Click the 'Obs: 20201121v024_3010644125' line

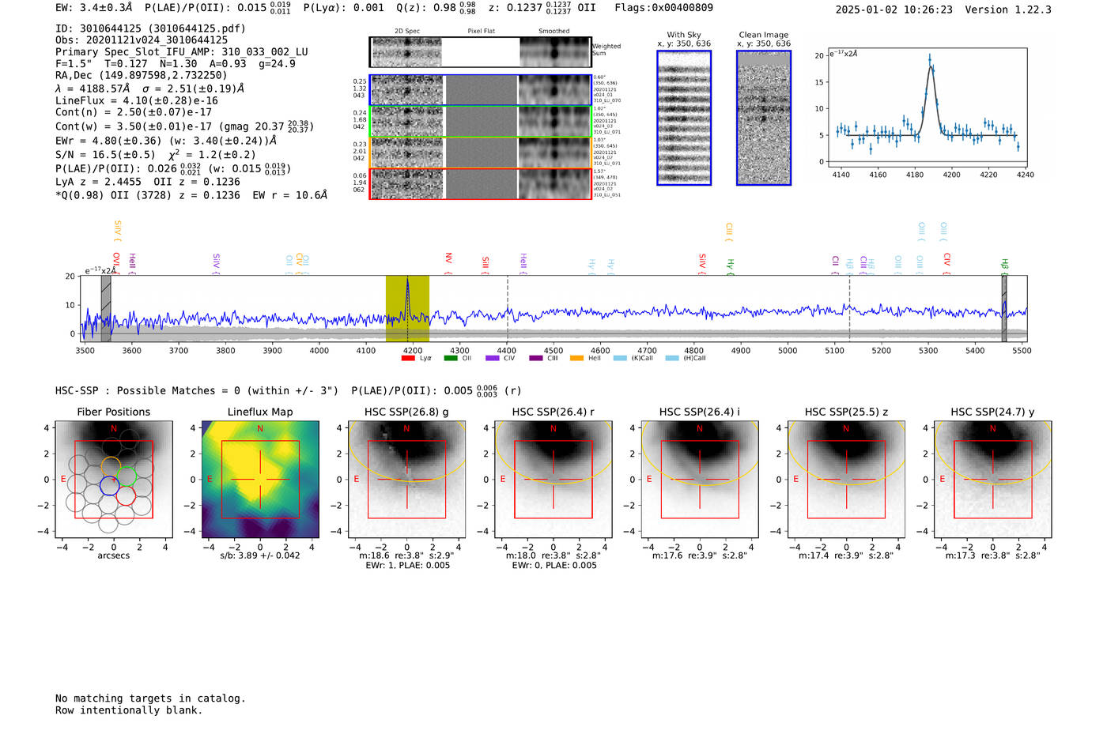pyautogui.click(x=142, y=40)
